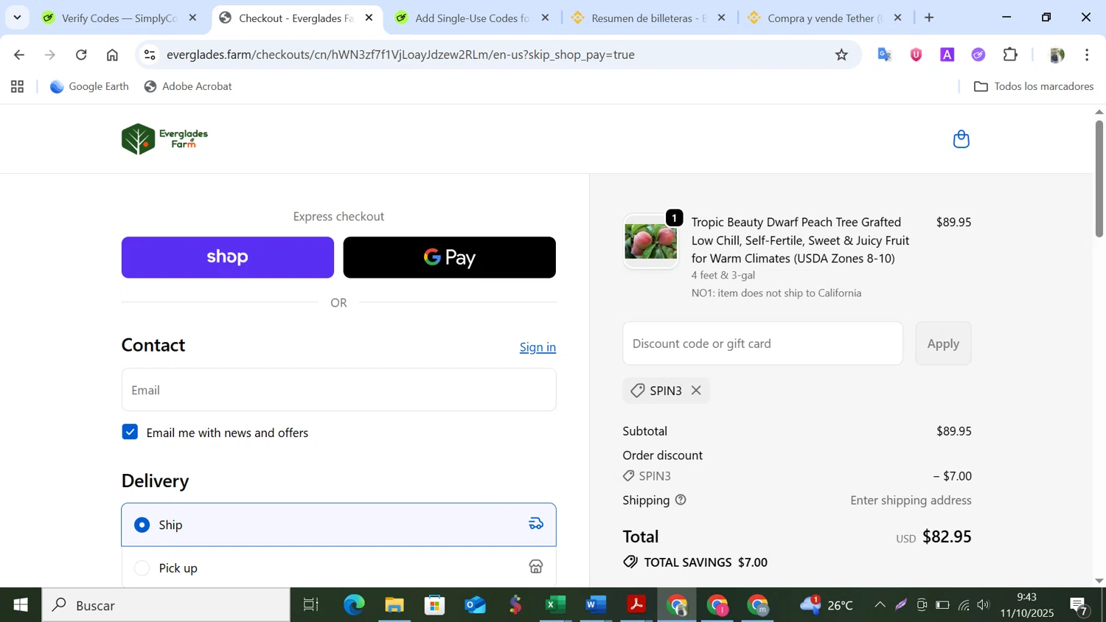Viewport: 1106px width, 622px height.
Task: Close the Checkout - Everglades Farm tab
Action: 369,18
